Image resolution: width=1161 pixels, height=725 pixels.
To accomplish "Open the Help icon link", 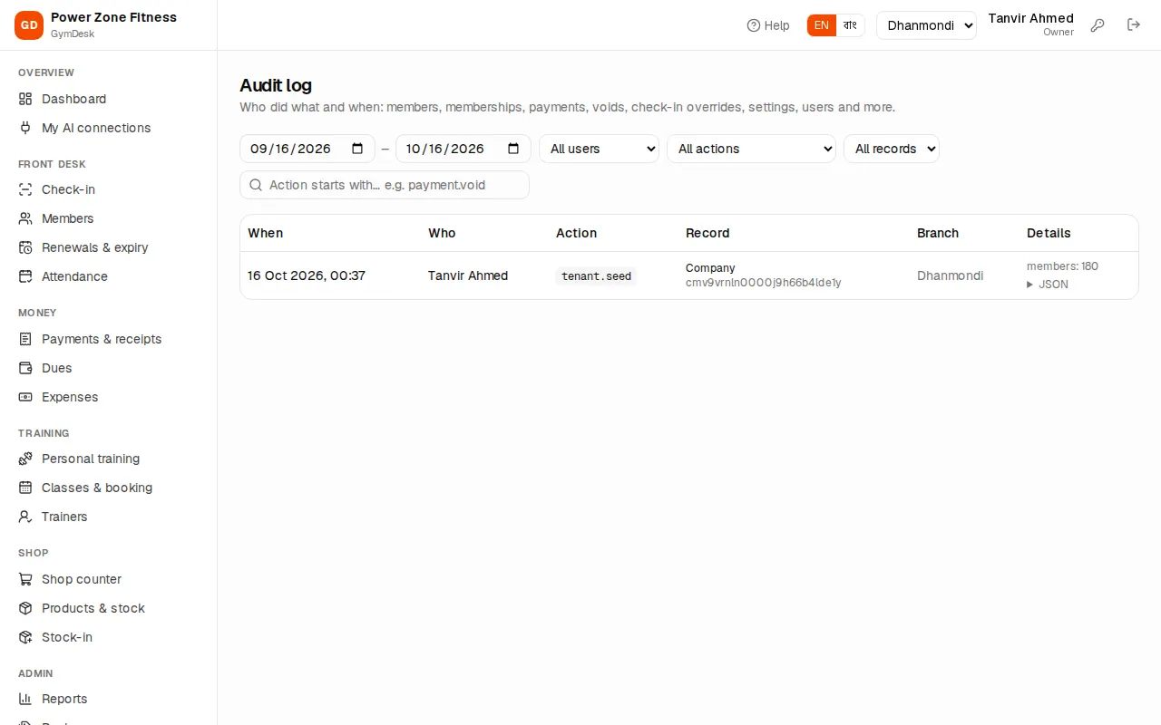I will click(767, 25).
